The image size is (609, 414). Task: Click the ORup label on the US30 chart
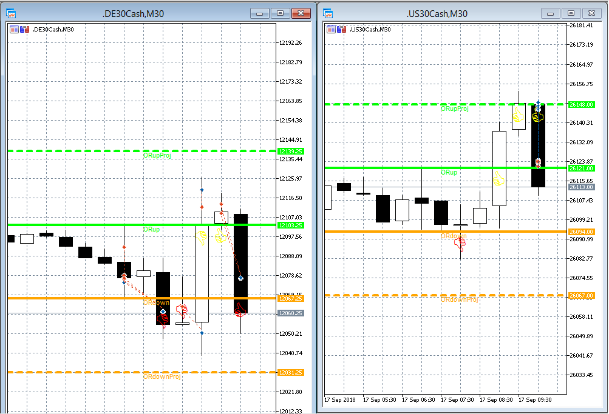pyautogui.click(x=449, y=173)
